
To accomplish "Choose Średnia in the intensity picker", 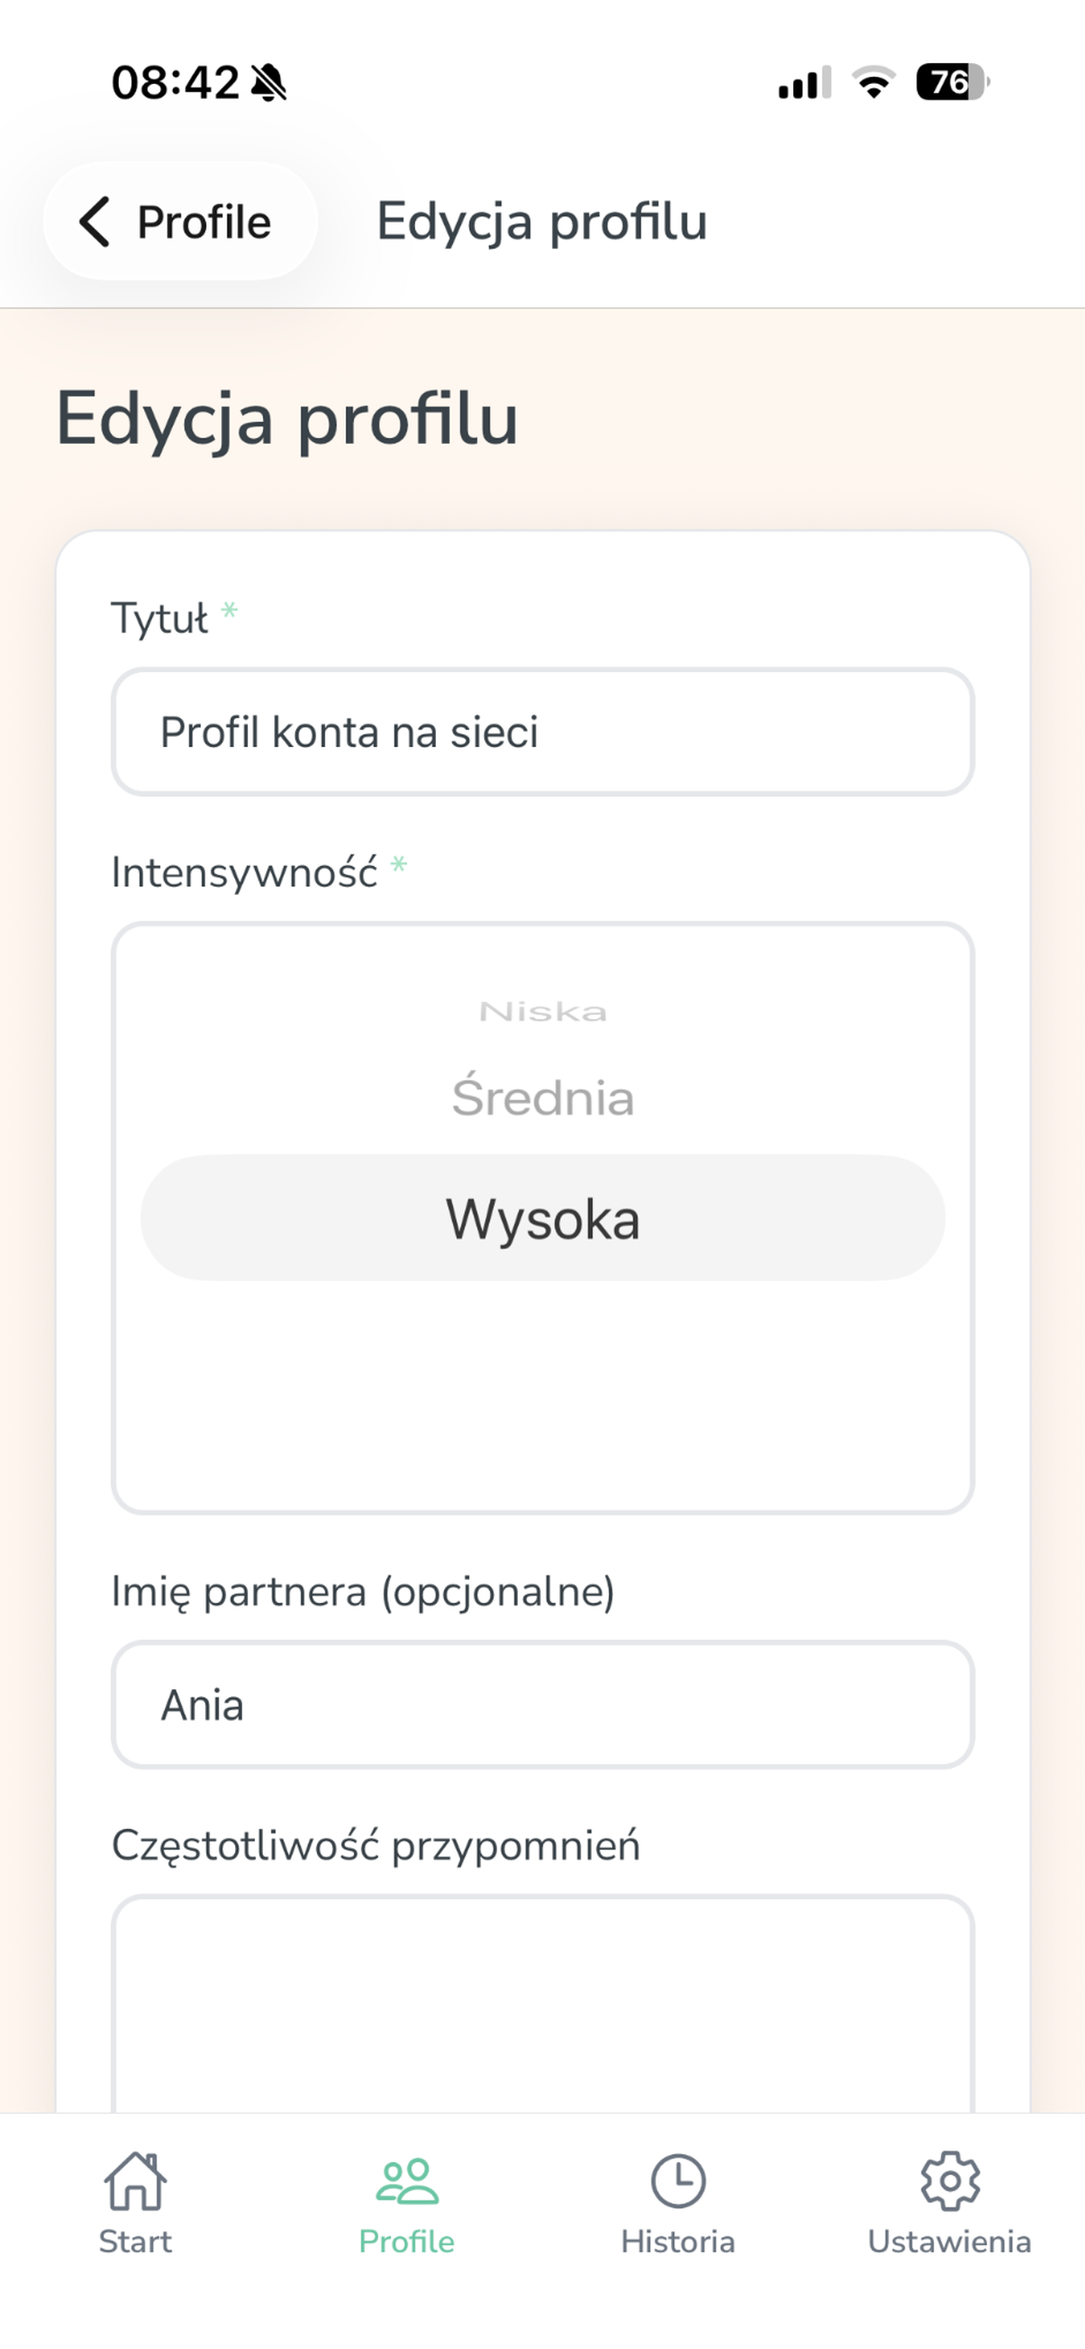I will click(x=542, y=1097).
